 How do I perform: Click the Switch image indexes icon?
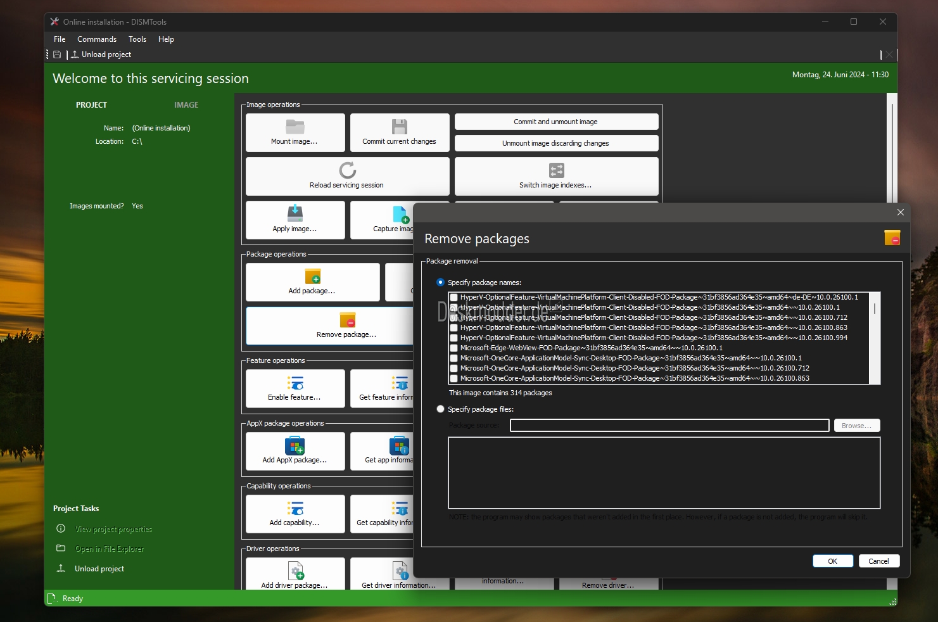pyautogui.click(x=556, y=170)
